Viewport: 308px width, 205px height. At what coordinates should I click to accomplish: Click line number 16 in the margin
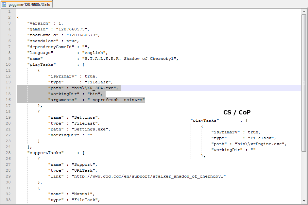pos(8,100)
